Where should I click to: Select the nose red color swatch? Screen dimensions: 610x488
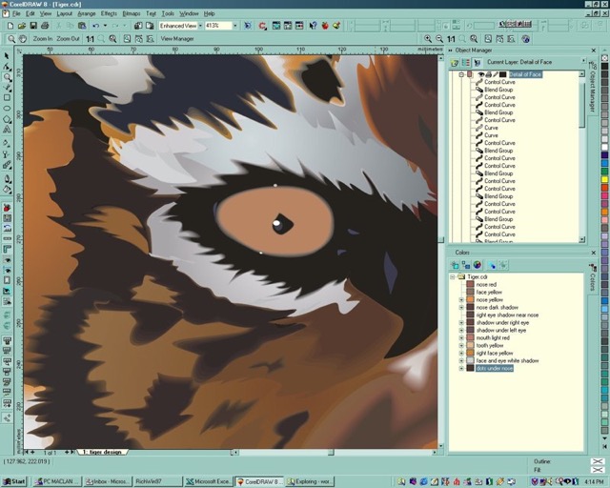click(x=470, y=284)
